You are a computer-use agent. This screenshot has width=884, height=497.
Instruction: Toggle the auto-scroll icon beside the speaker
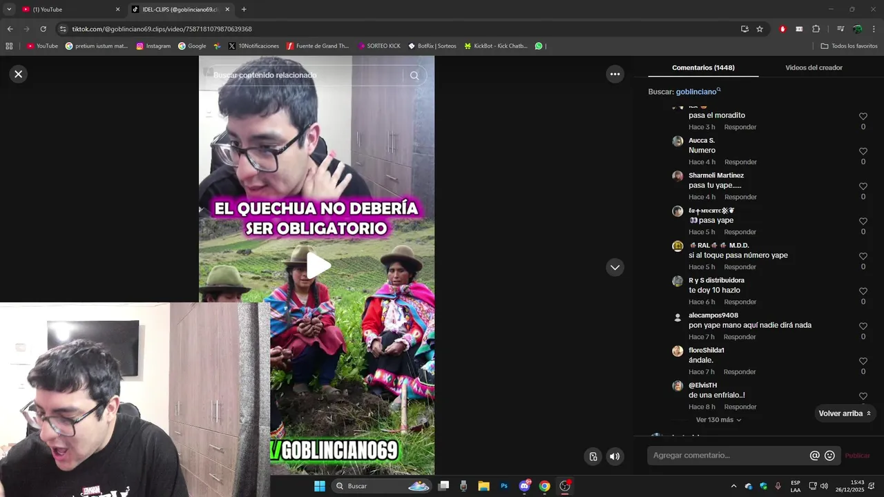(593, 456)
